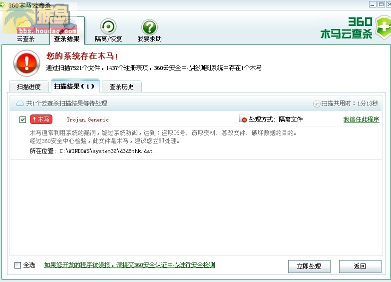Click the 扫描共用时：1分13秒 text
Image resolution: width=391 pixels, height=282 pixels.
350,103
